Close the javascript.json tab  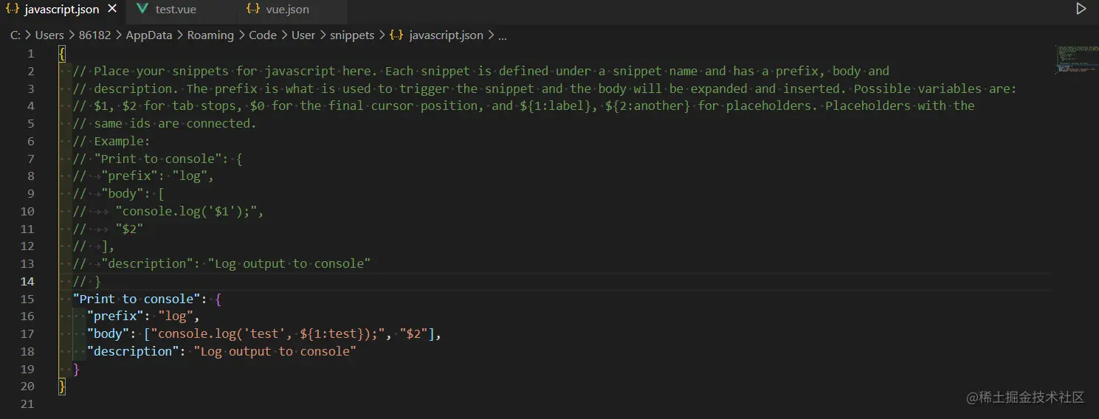click(x=112, y=10)
